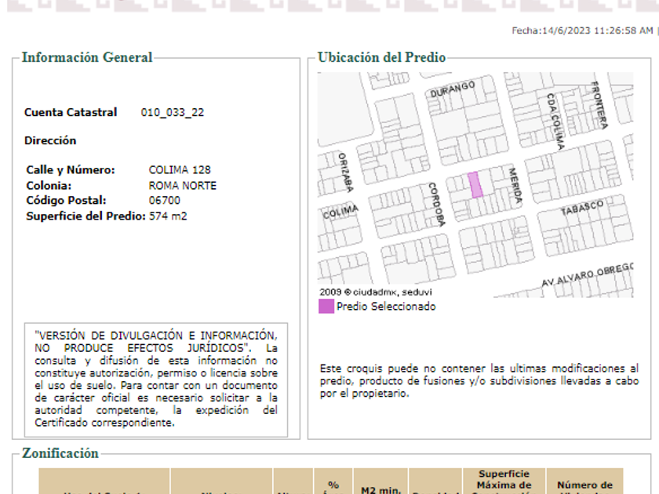Click the TABASCO street label on map

[582, 209]
